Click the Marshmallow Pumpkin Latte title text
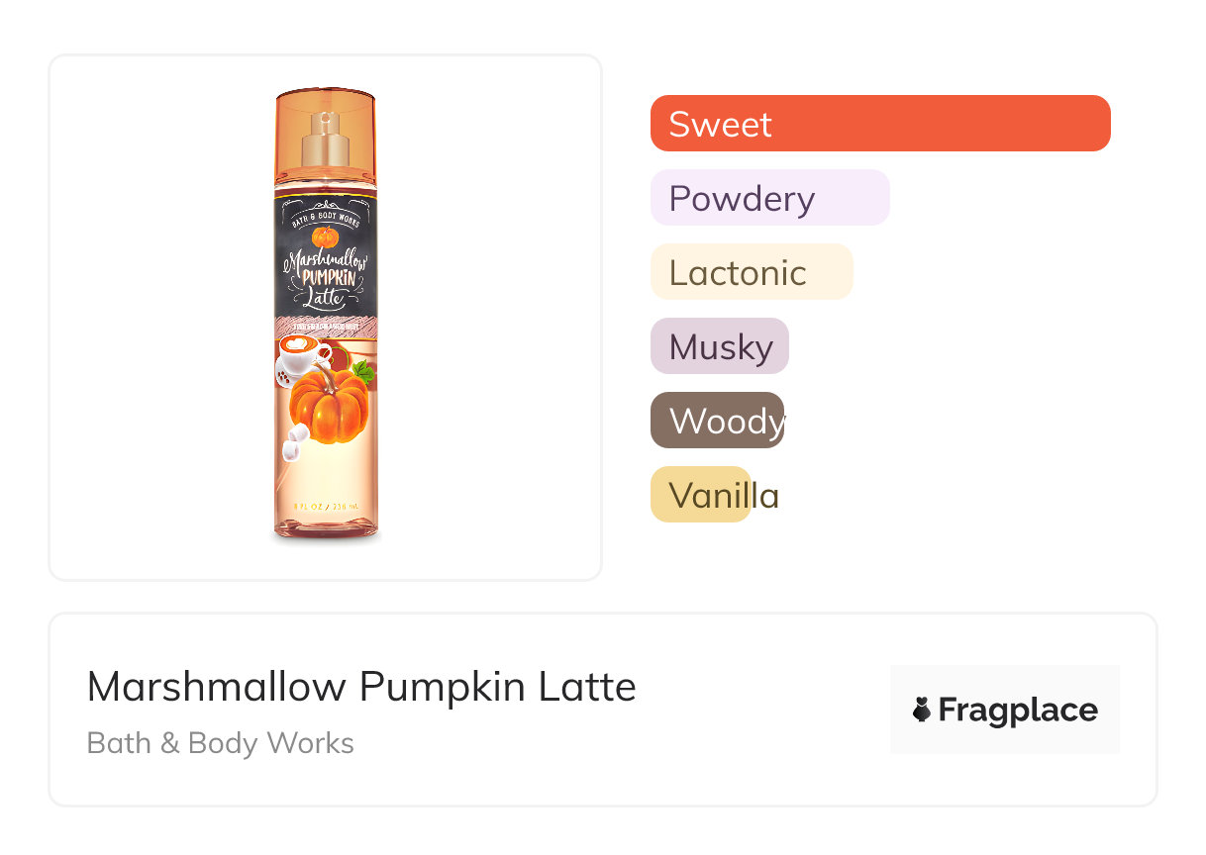Viewport: 1206px width, 855px height. 361,686
